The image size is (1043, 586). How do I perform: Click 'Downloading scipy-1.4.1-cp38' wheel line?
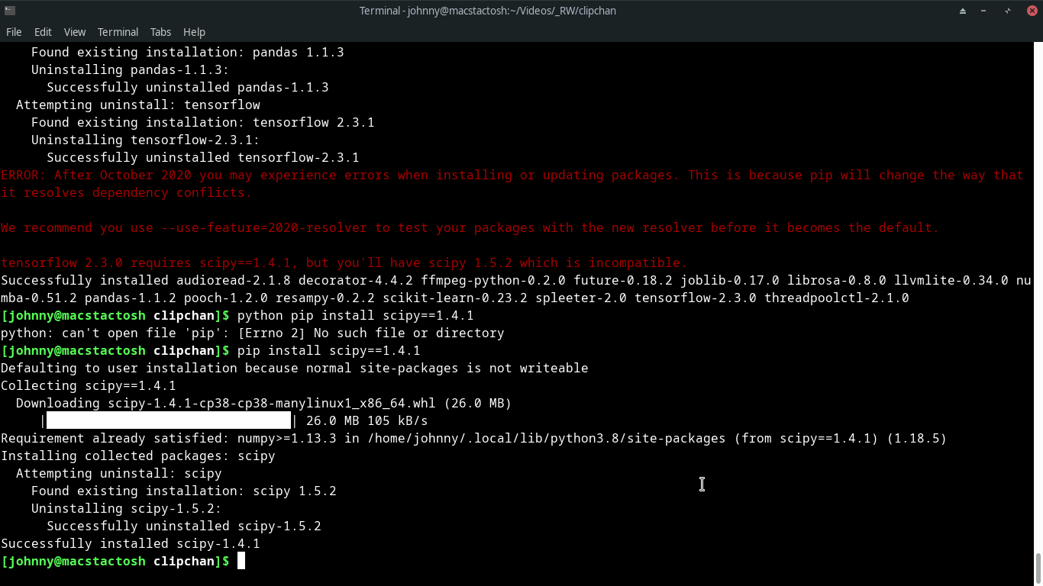263,403
